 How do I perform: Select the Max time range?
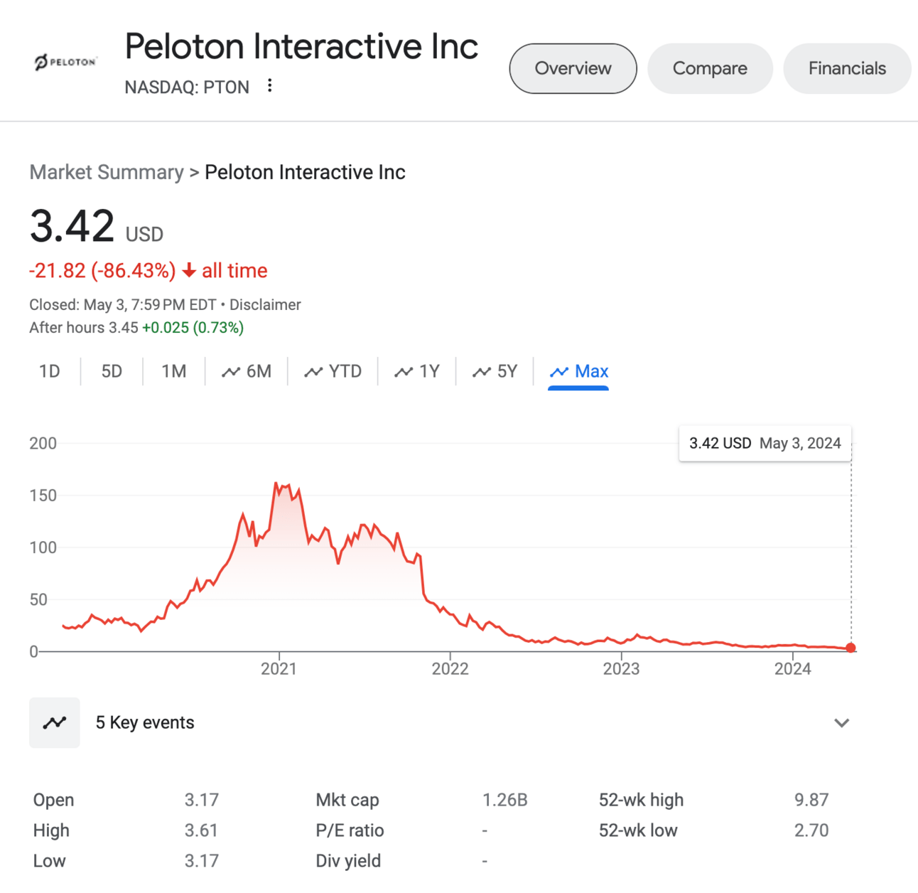pos(579,371)
